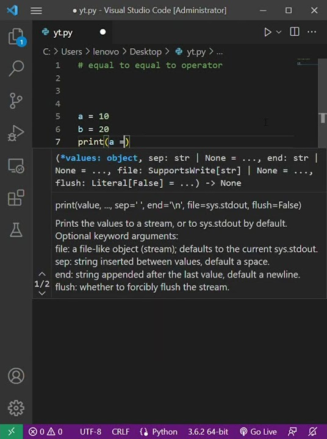327x439 pixels.
Task: Show next signature with down chevron
Action: click(42, 293)
